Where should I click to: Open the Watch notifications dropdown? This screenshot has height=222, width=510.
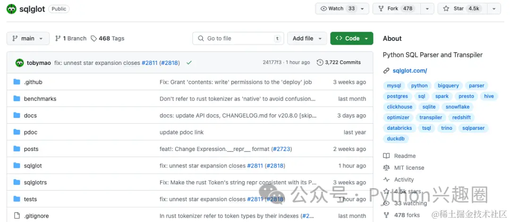click(342, 9)
